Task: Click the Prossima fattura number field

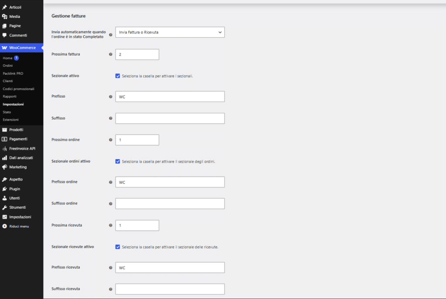Action: [x=137, y=54]
